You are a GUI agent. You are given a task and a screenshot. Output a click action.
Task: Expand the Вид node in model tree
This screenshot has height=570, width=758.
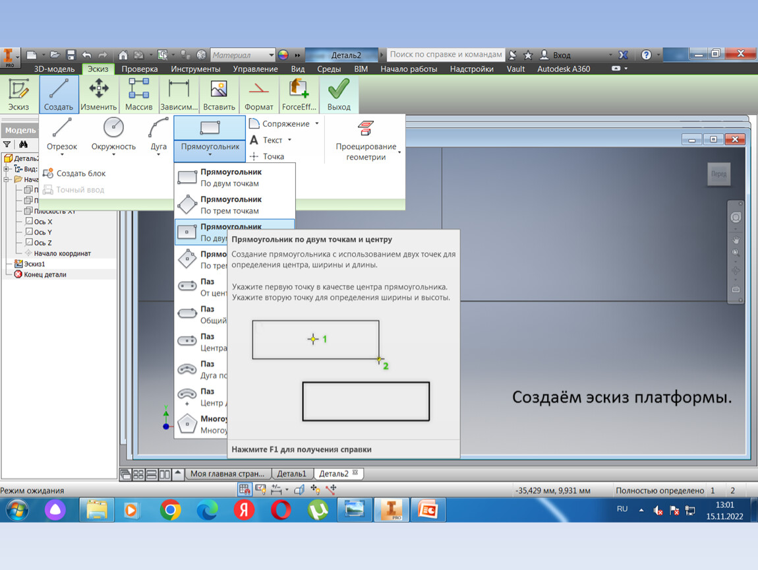7,169
